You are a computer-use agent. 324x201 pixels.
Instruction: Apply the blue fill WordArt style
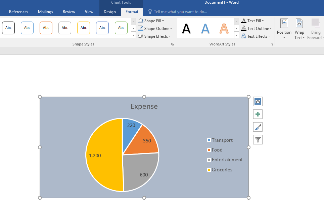pos(205,29)
